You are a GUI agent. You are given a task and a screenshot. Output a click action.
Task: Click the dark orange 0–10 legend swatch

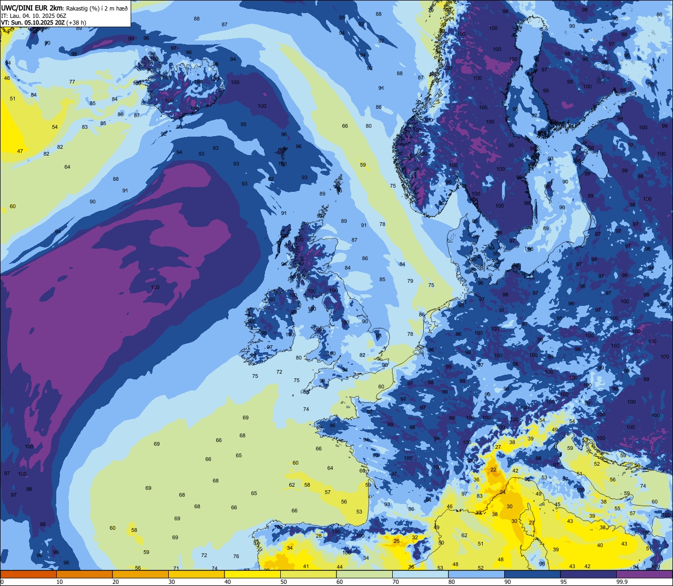[x=28, y=574]
